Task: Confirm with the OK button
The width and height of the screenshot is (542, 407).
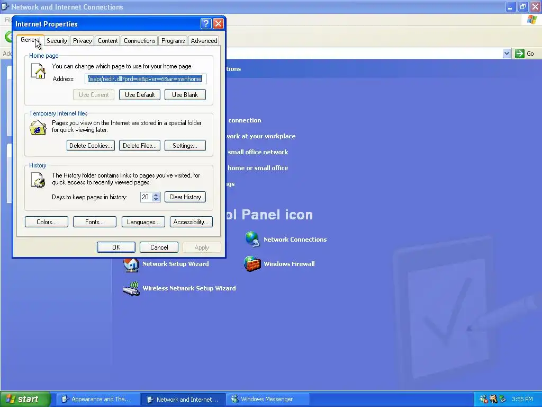Action: coord(116,247)
